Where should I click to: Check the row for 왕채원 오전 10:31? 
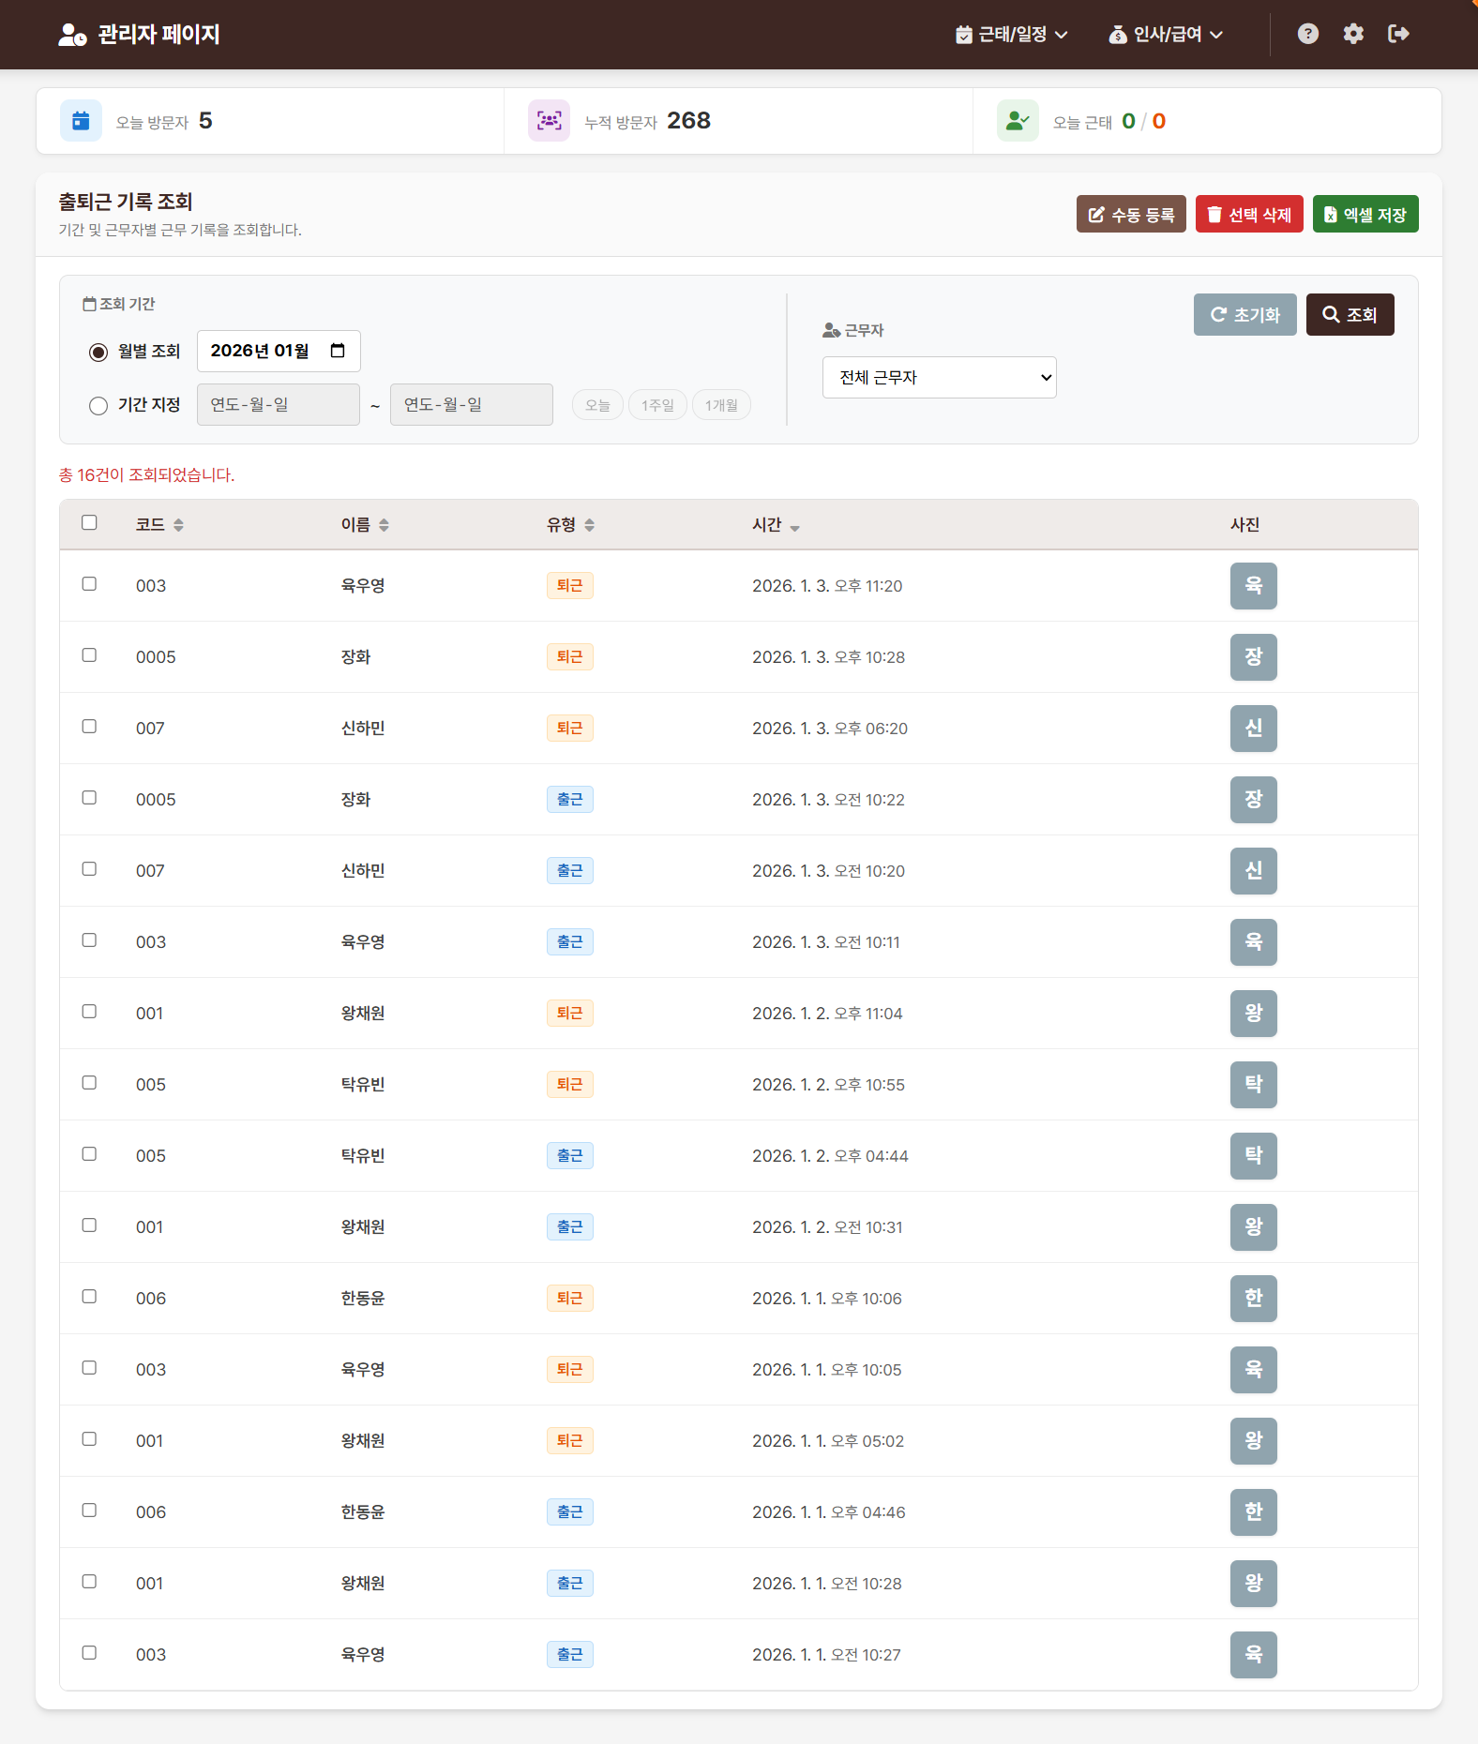point(89,1225)
